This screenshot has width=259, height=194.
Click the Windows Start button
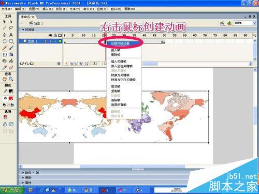tap(12, 190)
